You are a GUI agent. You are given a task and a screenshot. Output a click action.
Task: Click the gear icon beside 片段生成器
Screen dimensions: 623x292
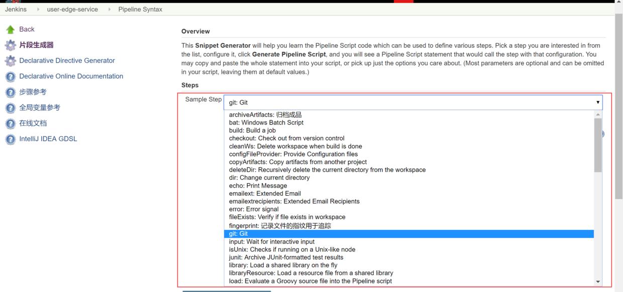point(10,45)
